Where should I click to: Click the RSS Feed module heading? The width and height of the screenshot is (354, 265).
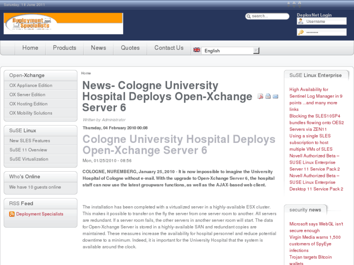21,203
